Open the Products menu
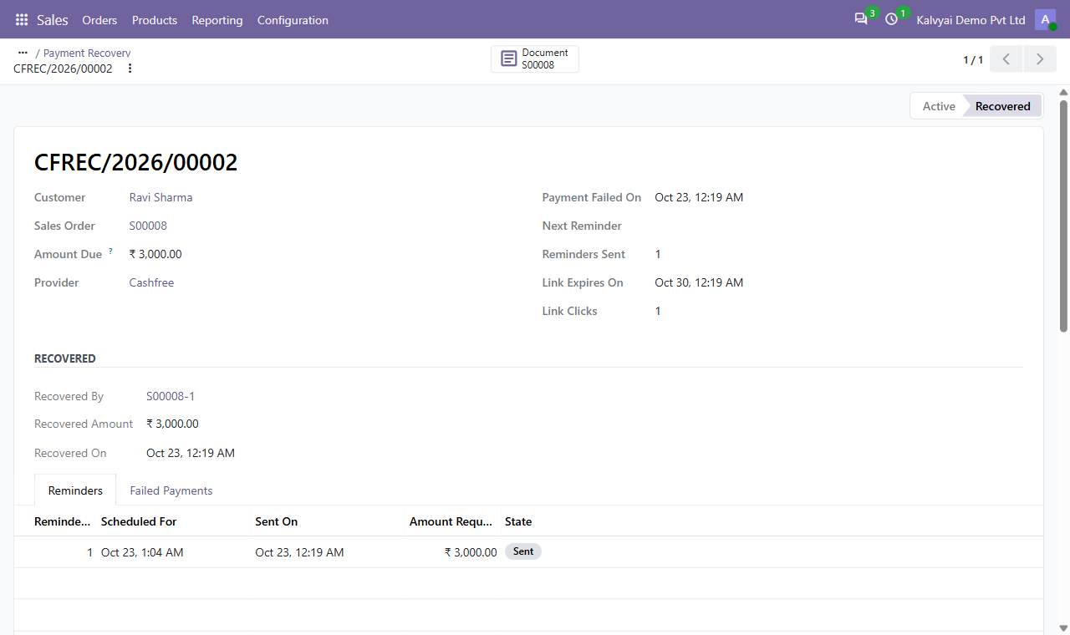Screen dimensions: 1070x635 click(x=155, y=19)
